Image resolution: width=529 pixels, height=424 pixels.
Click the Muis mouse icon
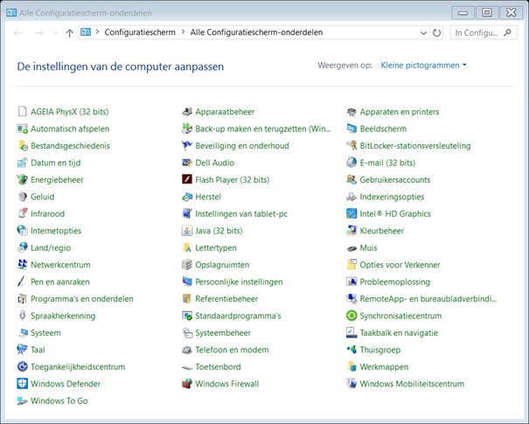pyautogui.click(x=352, y=248)
